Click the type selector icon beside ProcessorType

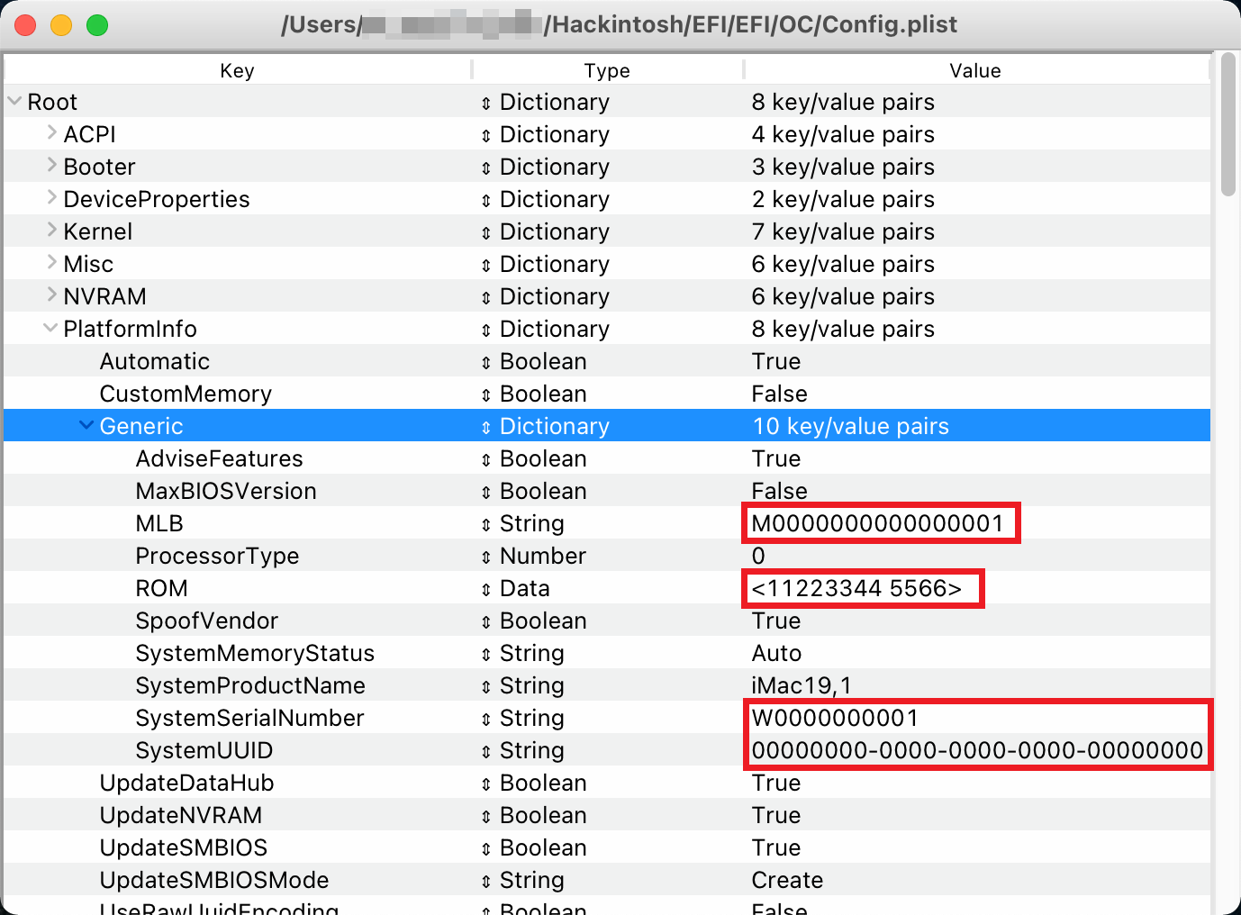click(486, 556)
